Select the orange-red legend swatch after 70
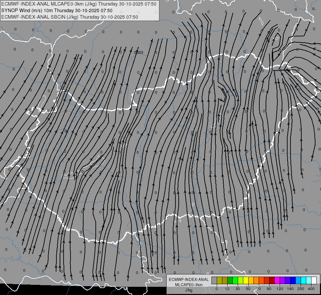The height and width of the screenshot is (295, 321). click(x=262, y=280)
